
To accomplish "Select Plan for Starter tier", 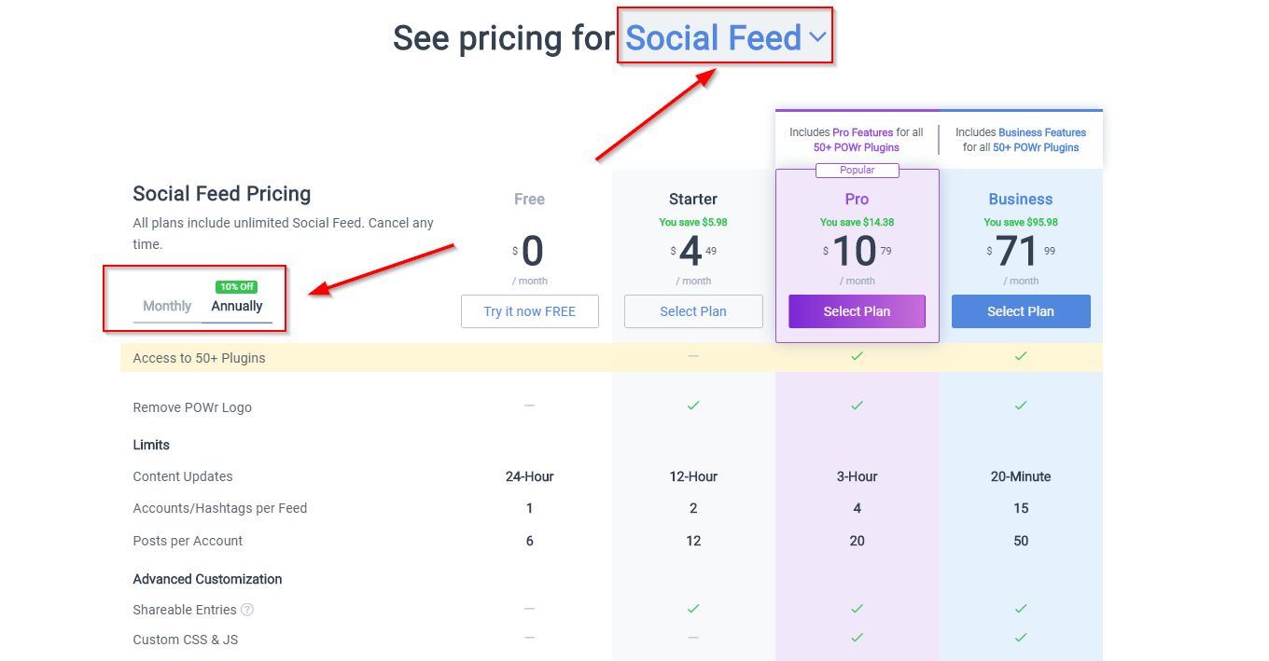I will click(693, 311).
